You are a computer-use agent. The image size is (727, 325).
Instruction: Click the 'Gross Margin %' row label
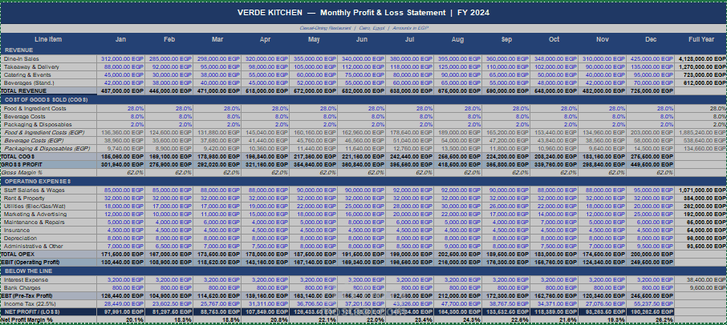point(49,172)
